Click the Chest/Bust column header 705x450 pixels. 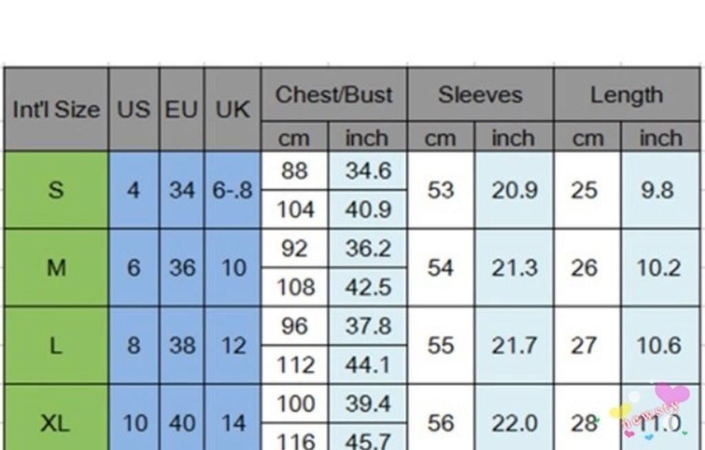[334, 95]
